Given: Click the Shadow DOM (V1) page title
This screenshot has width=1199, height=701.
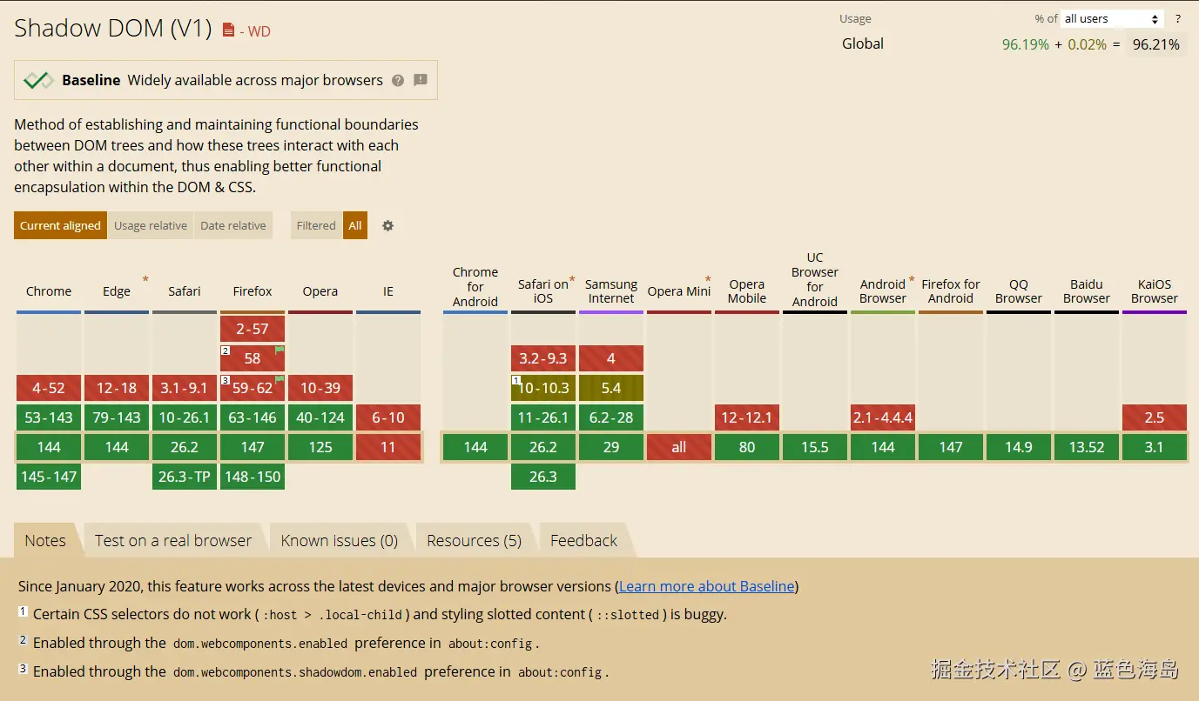Looking at the screenshot, I should (x=113, y=28).
